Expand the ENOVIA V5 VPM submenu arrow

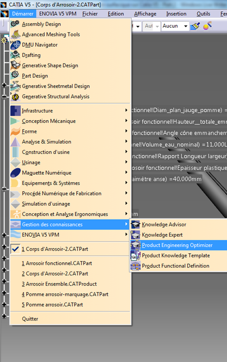(x=126, y=234)
